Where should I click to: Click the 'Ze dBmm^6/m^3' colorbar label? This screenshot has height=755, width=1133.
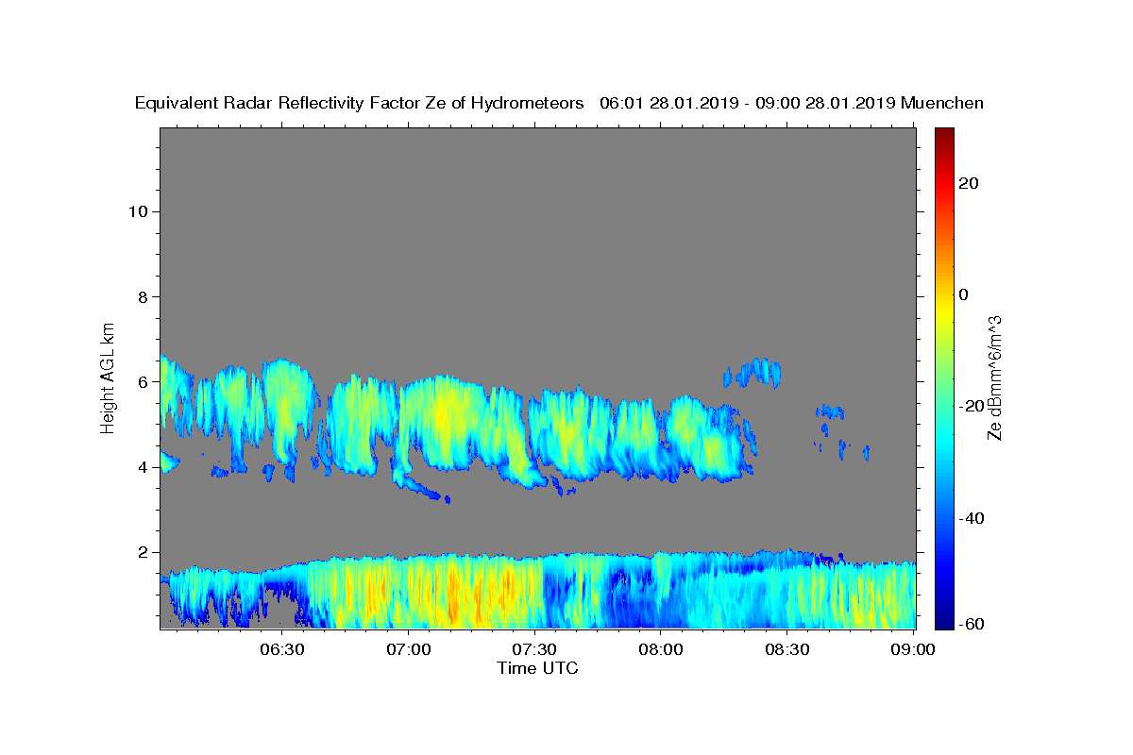pos(993,377)
